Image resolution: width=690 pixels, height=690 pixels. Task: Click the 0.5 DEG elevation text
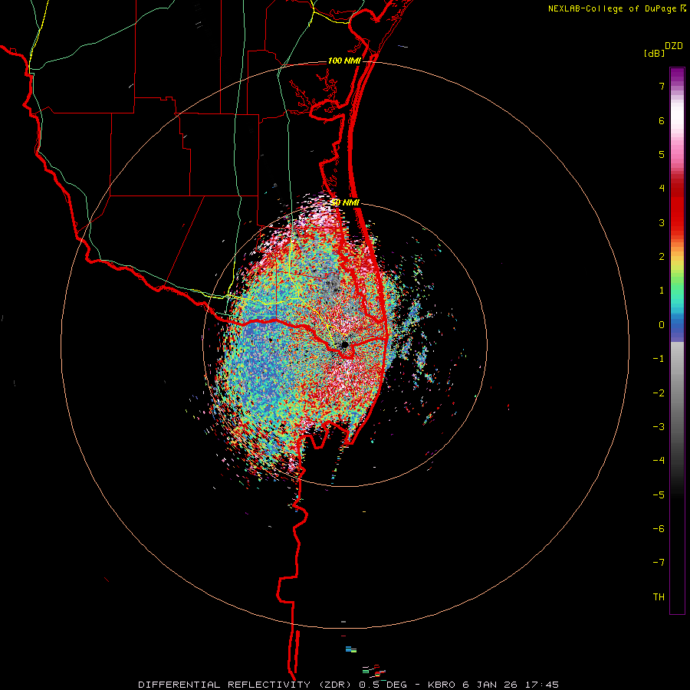(383, 685)
